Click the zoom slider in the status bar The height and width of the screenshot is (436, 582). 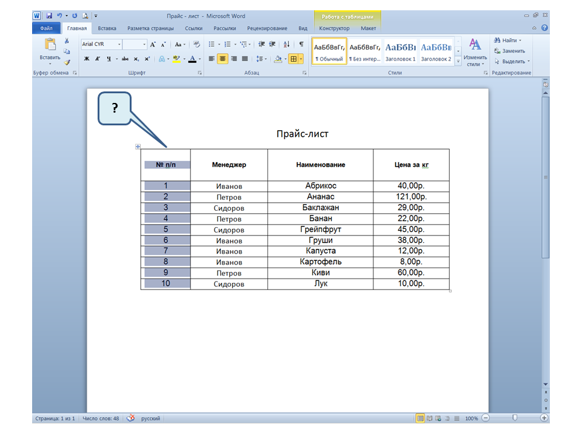point(515,418)
